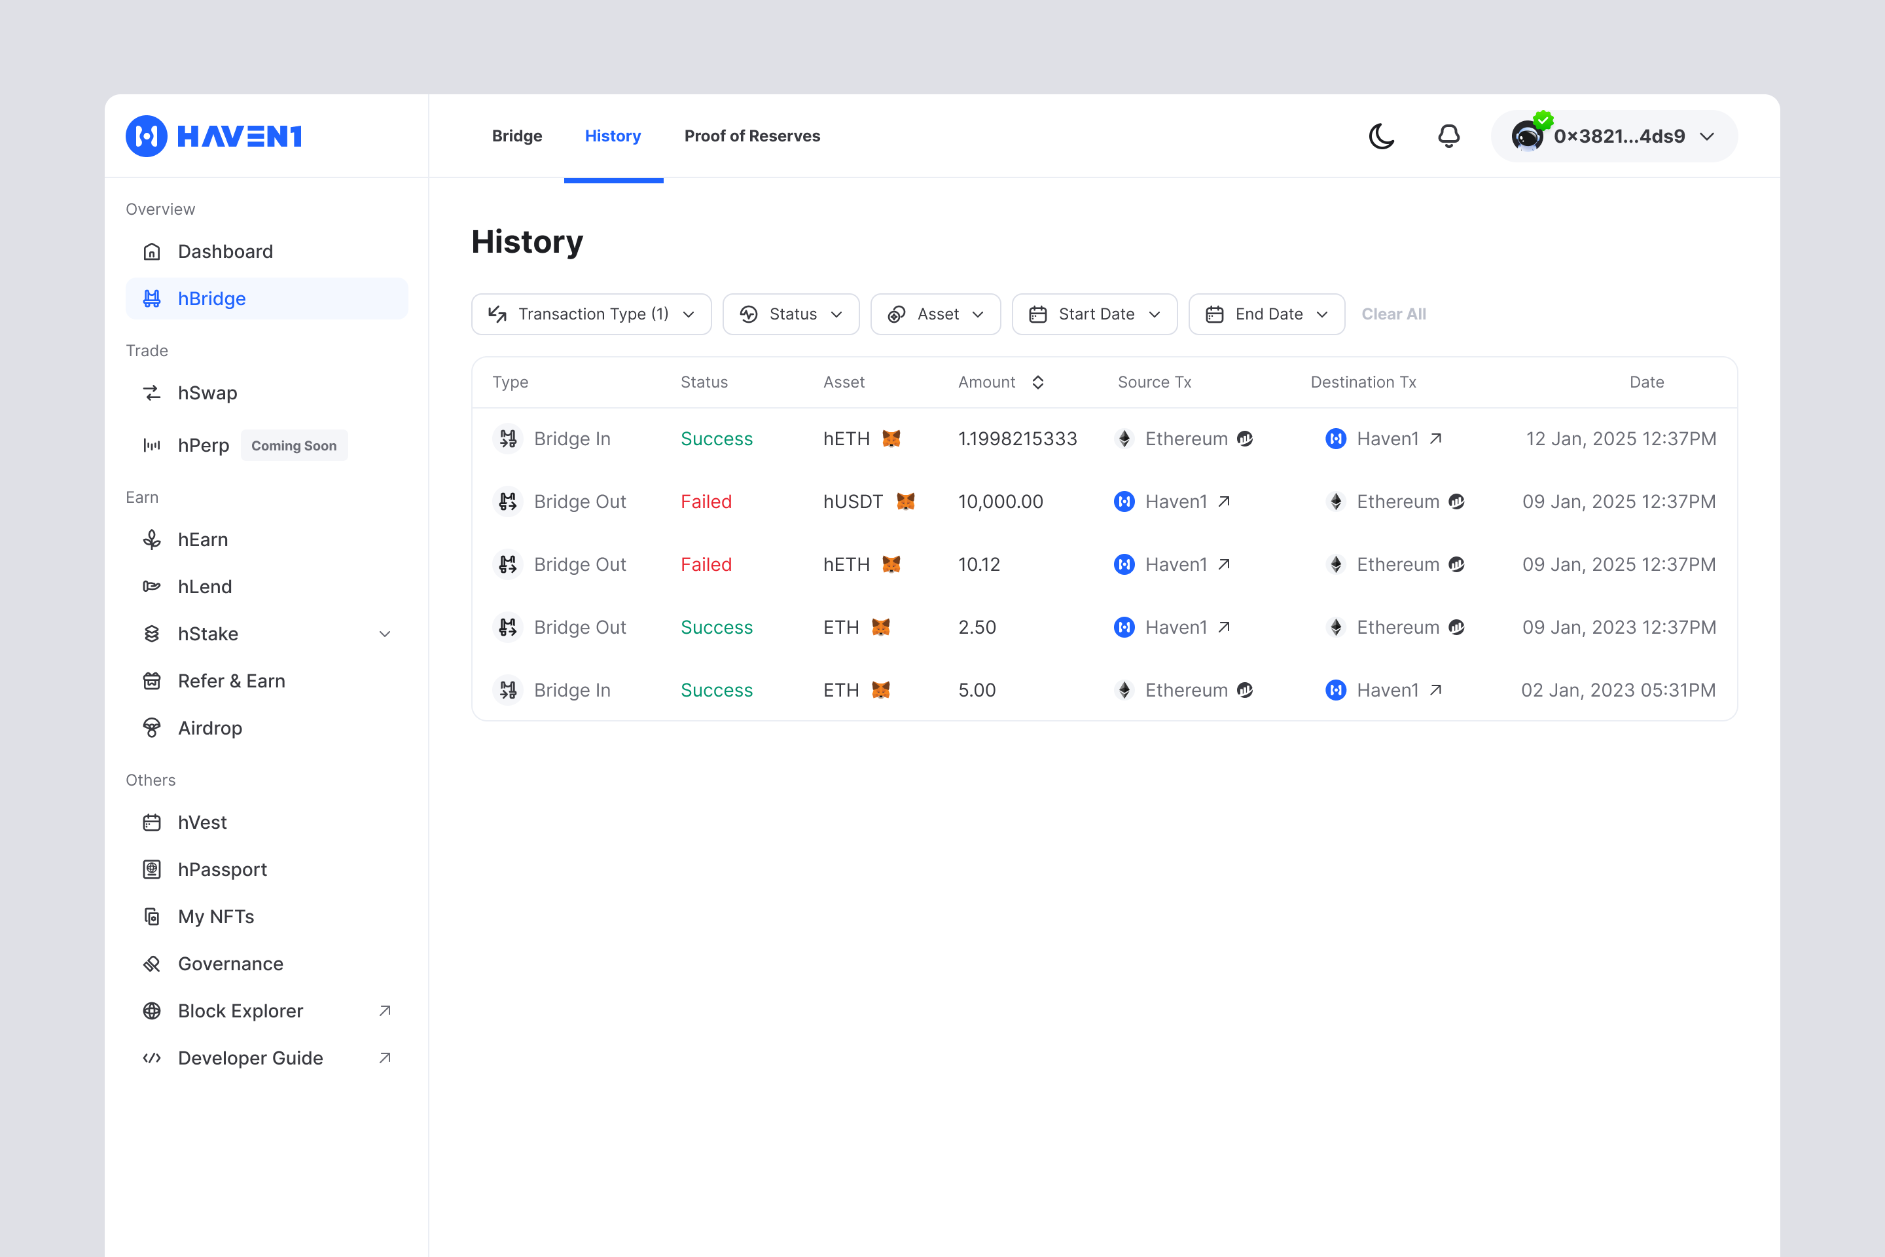The height and width of the screenshot is (1257, 1885).
Task: Click the Haven1 logo
Action: tap(214, 136)
